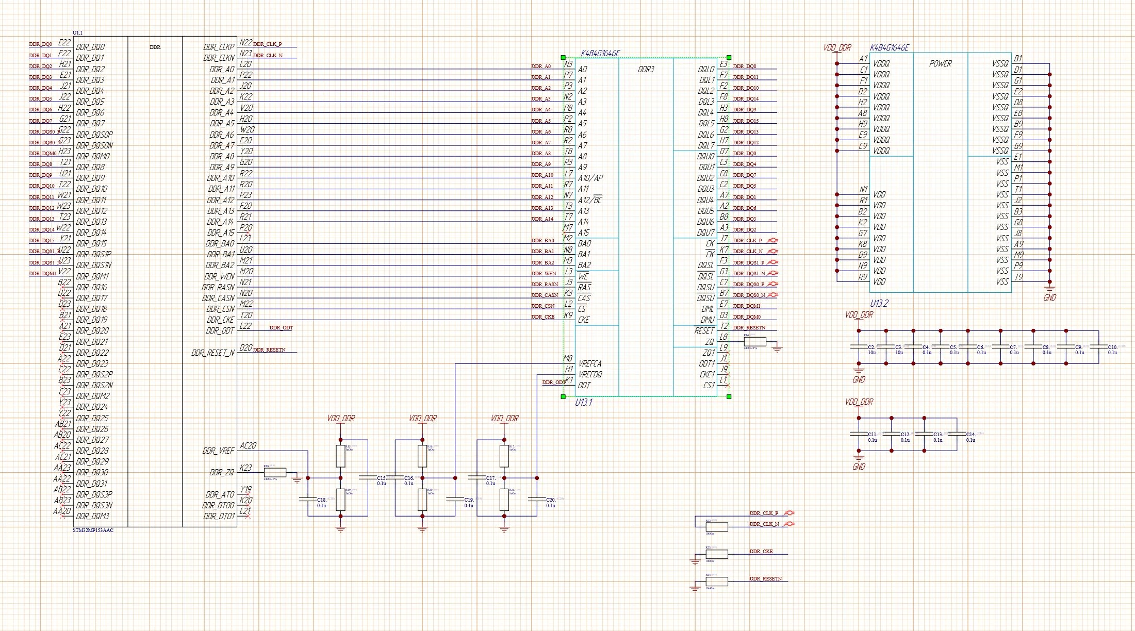The height and width of the screenshot is (631, 1135).
Task: Click the top-left selection handle of U13.1
Action: point(563,58)
